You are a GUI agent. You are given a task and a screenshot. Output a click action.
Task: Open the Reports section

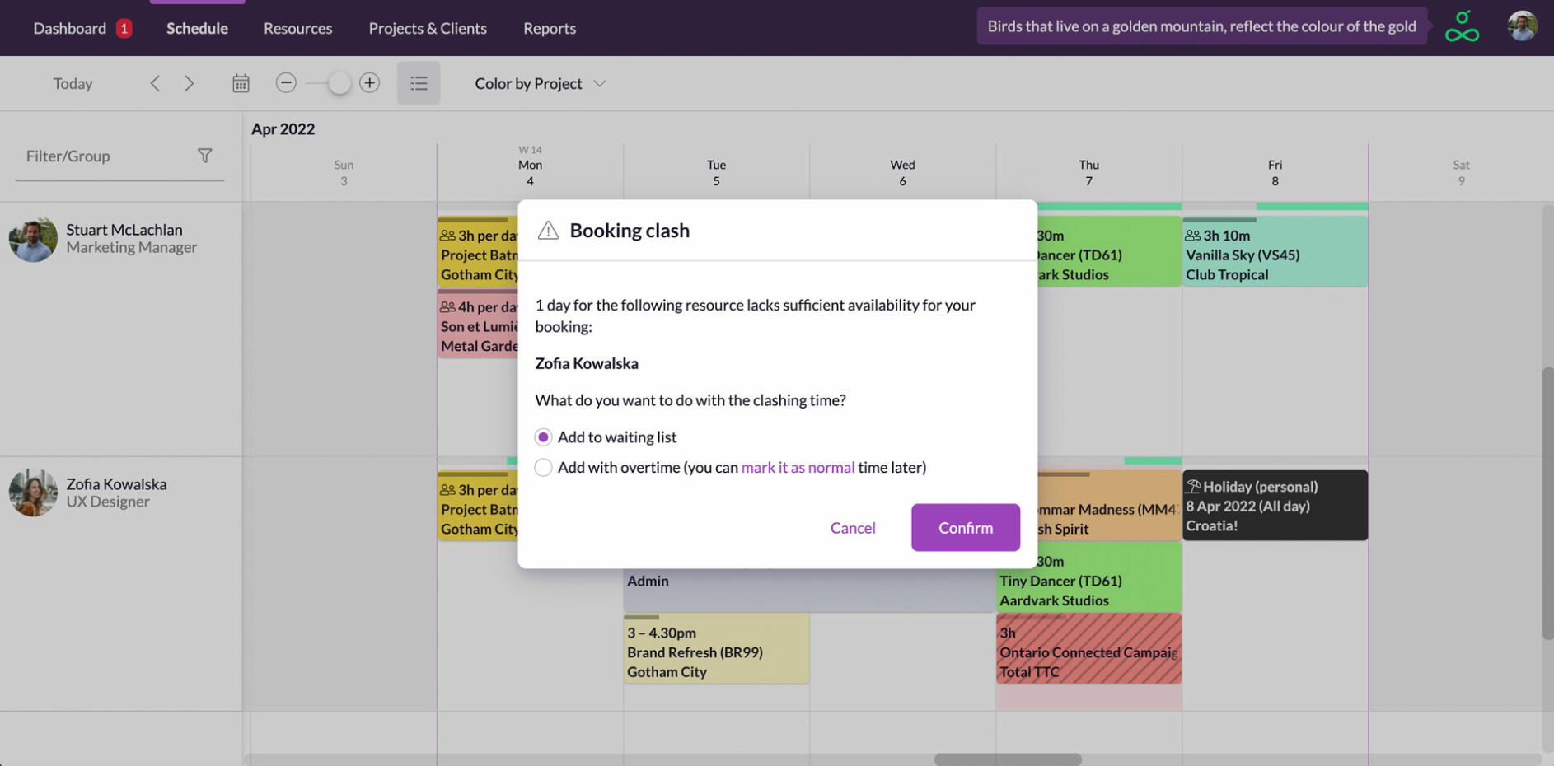(549, 27)
